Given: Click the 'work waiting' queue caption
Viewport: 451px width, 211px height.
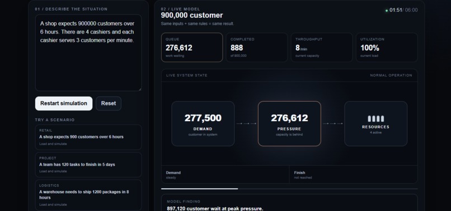Looking at the screenshot, I should pos(175,56).
